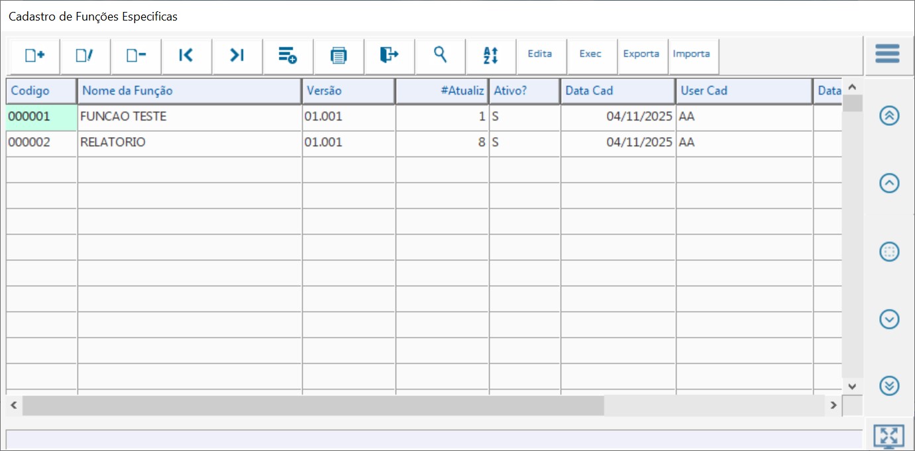
Task: Click the Importa button
Action: (x=691, y=54)
